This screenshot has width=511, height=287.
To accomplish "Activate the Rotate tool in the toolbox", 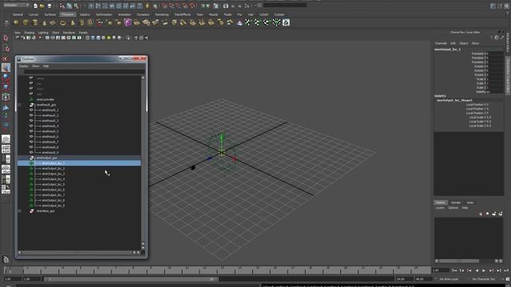I will point(6,77).
